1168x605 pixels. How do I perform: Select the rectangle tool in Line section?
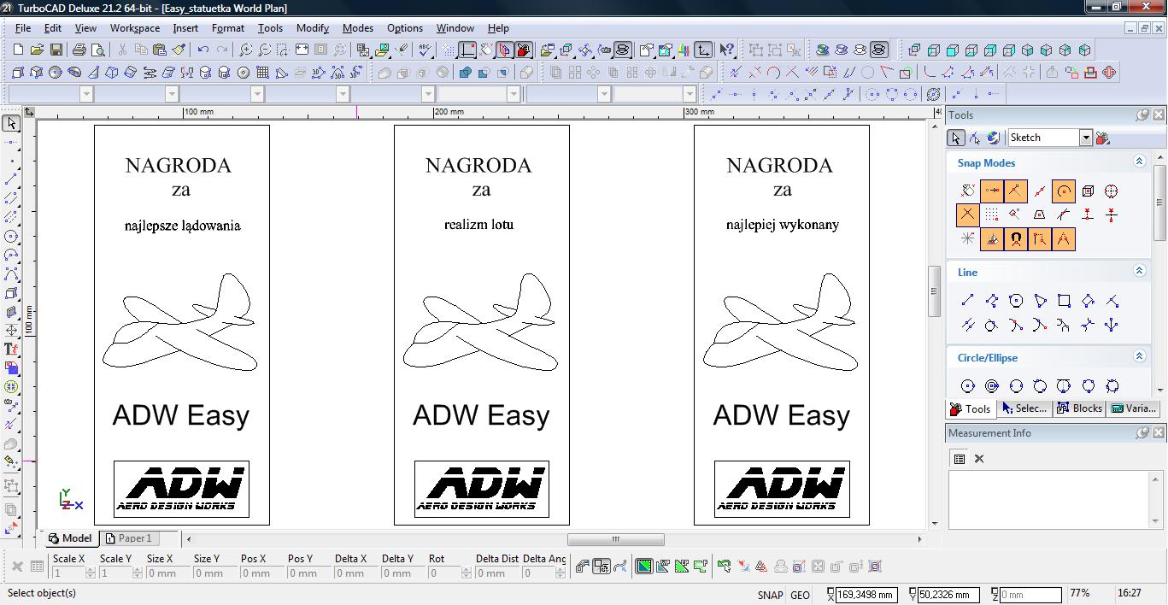pyautogui.click(x=1064, y=301)
